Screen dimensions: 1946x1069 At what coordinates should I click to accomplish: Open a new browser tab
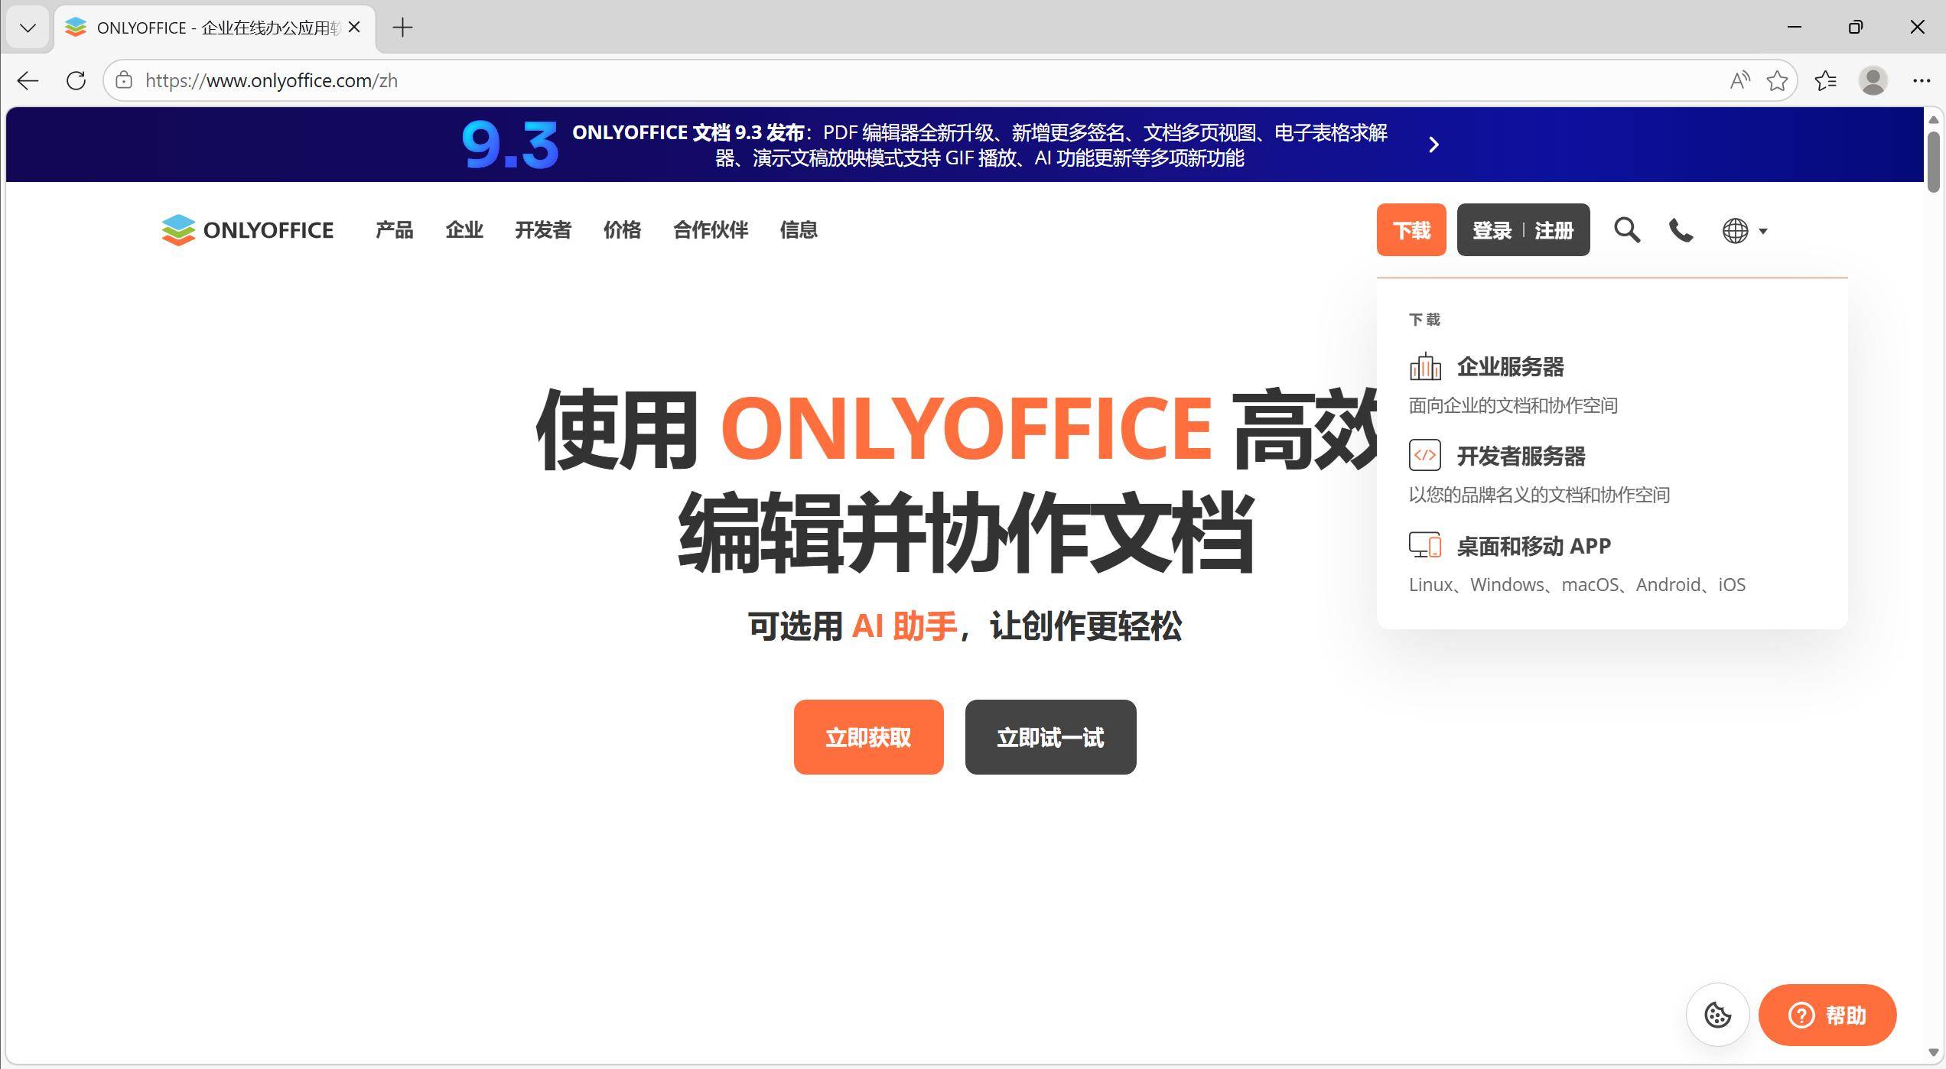pos(402,28)
